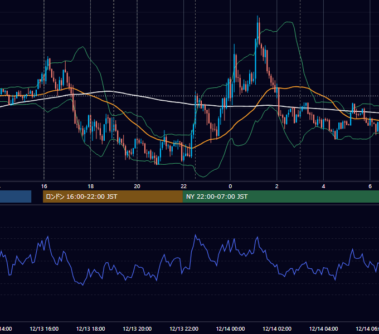Click the 12/14 00:00 date label
379x334 pixels.
tap(230, 328)
